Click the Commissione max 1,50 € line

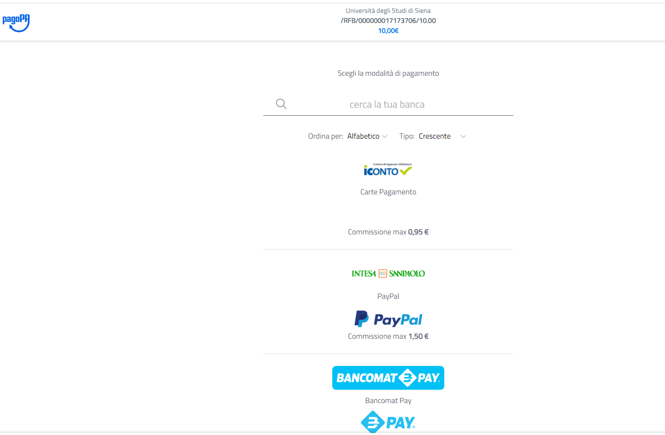388,336
